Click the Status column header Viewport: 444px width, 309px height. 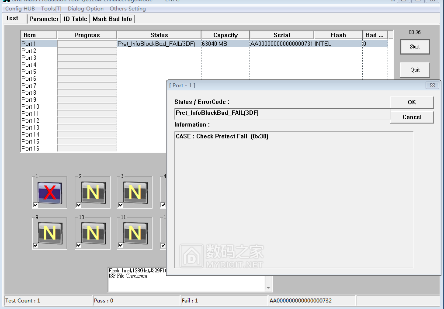click(x=159, y=35)
